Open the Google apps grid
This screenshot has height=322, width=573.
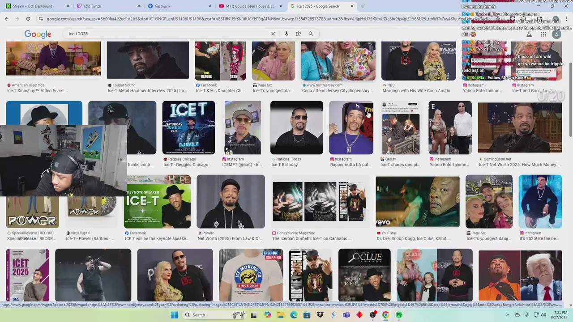(x=543, y=34)
